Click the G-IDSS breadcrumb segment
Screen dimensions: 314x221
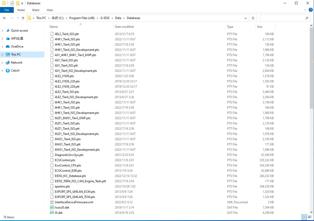pos(105,18)
